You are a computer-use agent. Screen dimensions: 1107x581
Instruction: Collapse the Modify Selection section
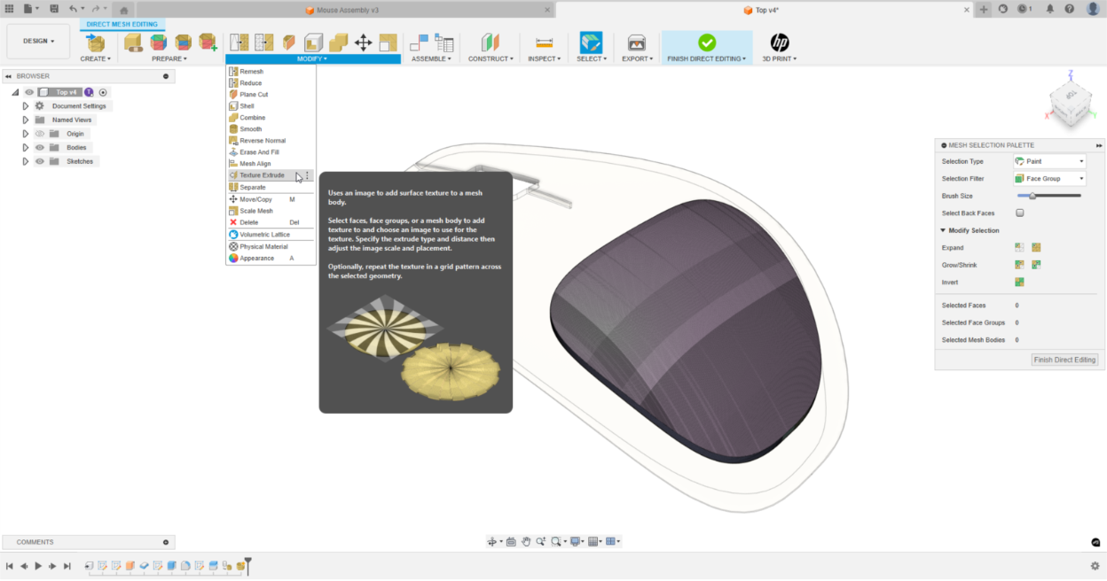point(943,230)
